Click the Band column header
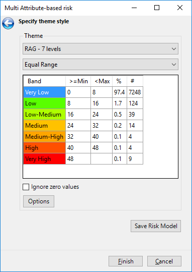The image size is (192, 272). pos(44,81)
